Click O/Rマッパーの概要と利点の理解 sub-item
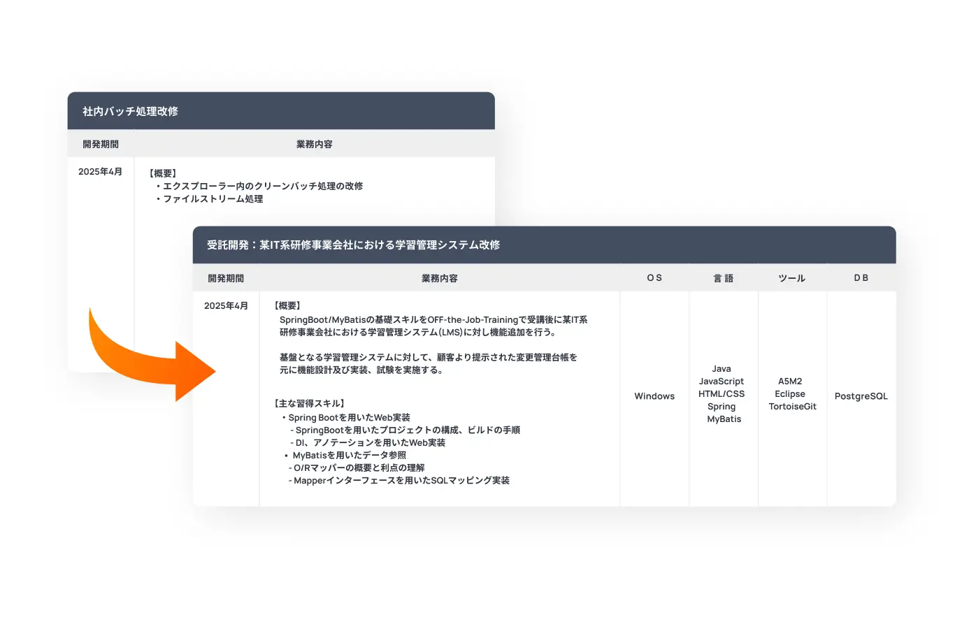The width and height of the screenshot is (962, 617). click(357, 467)
